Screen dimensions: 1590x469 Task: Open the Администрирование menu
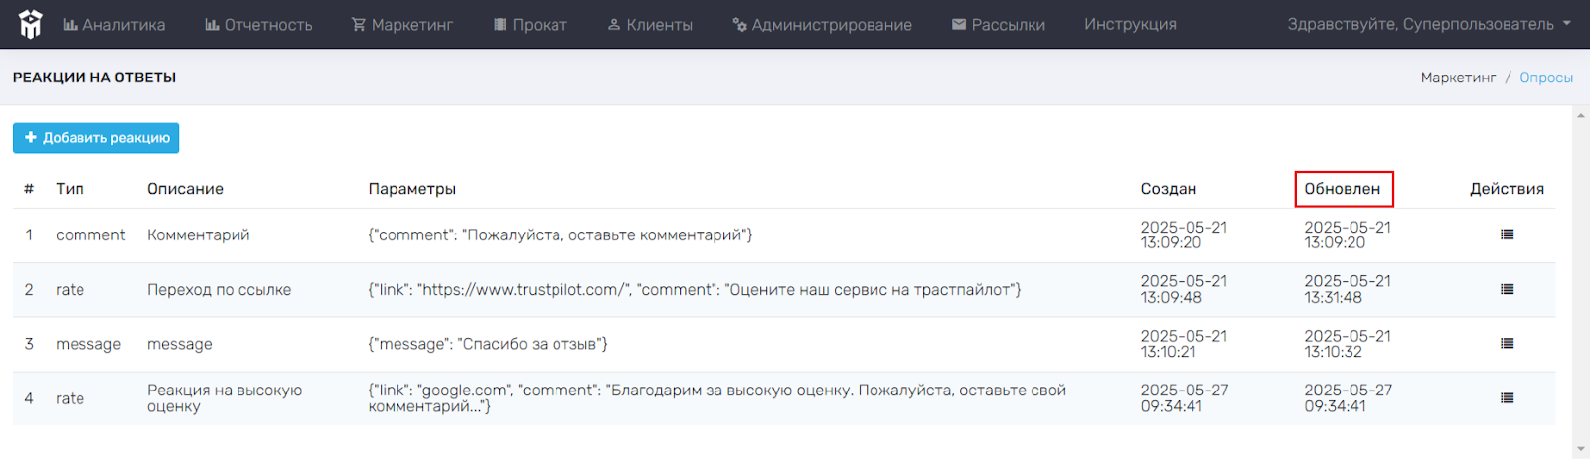click(822, 24)
